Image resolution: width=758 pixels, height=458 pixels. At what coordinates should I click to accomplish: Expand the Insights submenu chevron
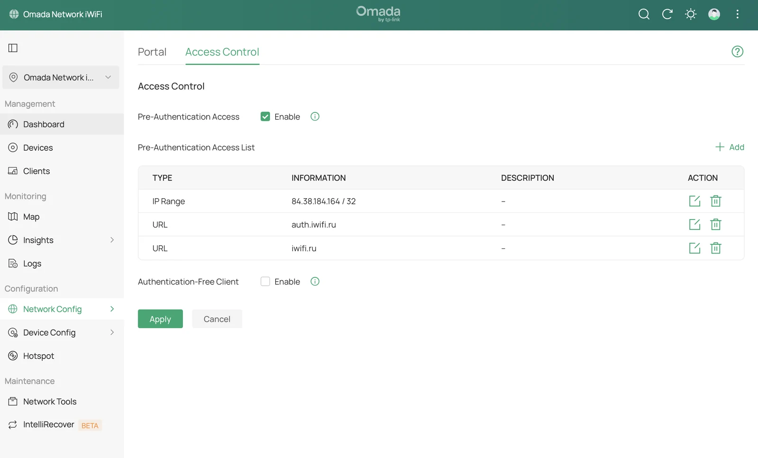(x=112, y=240)
